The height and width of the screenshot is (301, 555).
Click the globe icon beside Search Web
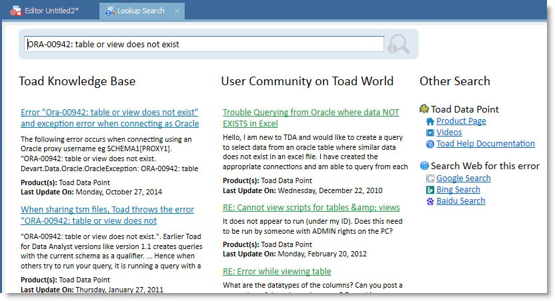coord(424,166)
